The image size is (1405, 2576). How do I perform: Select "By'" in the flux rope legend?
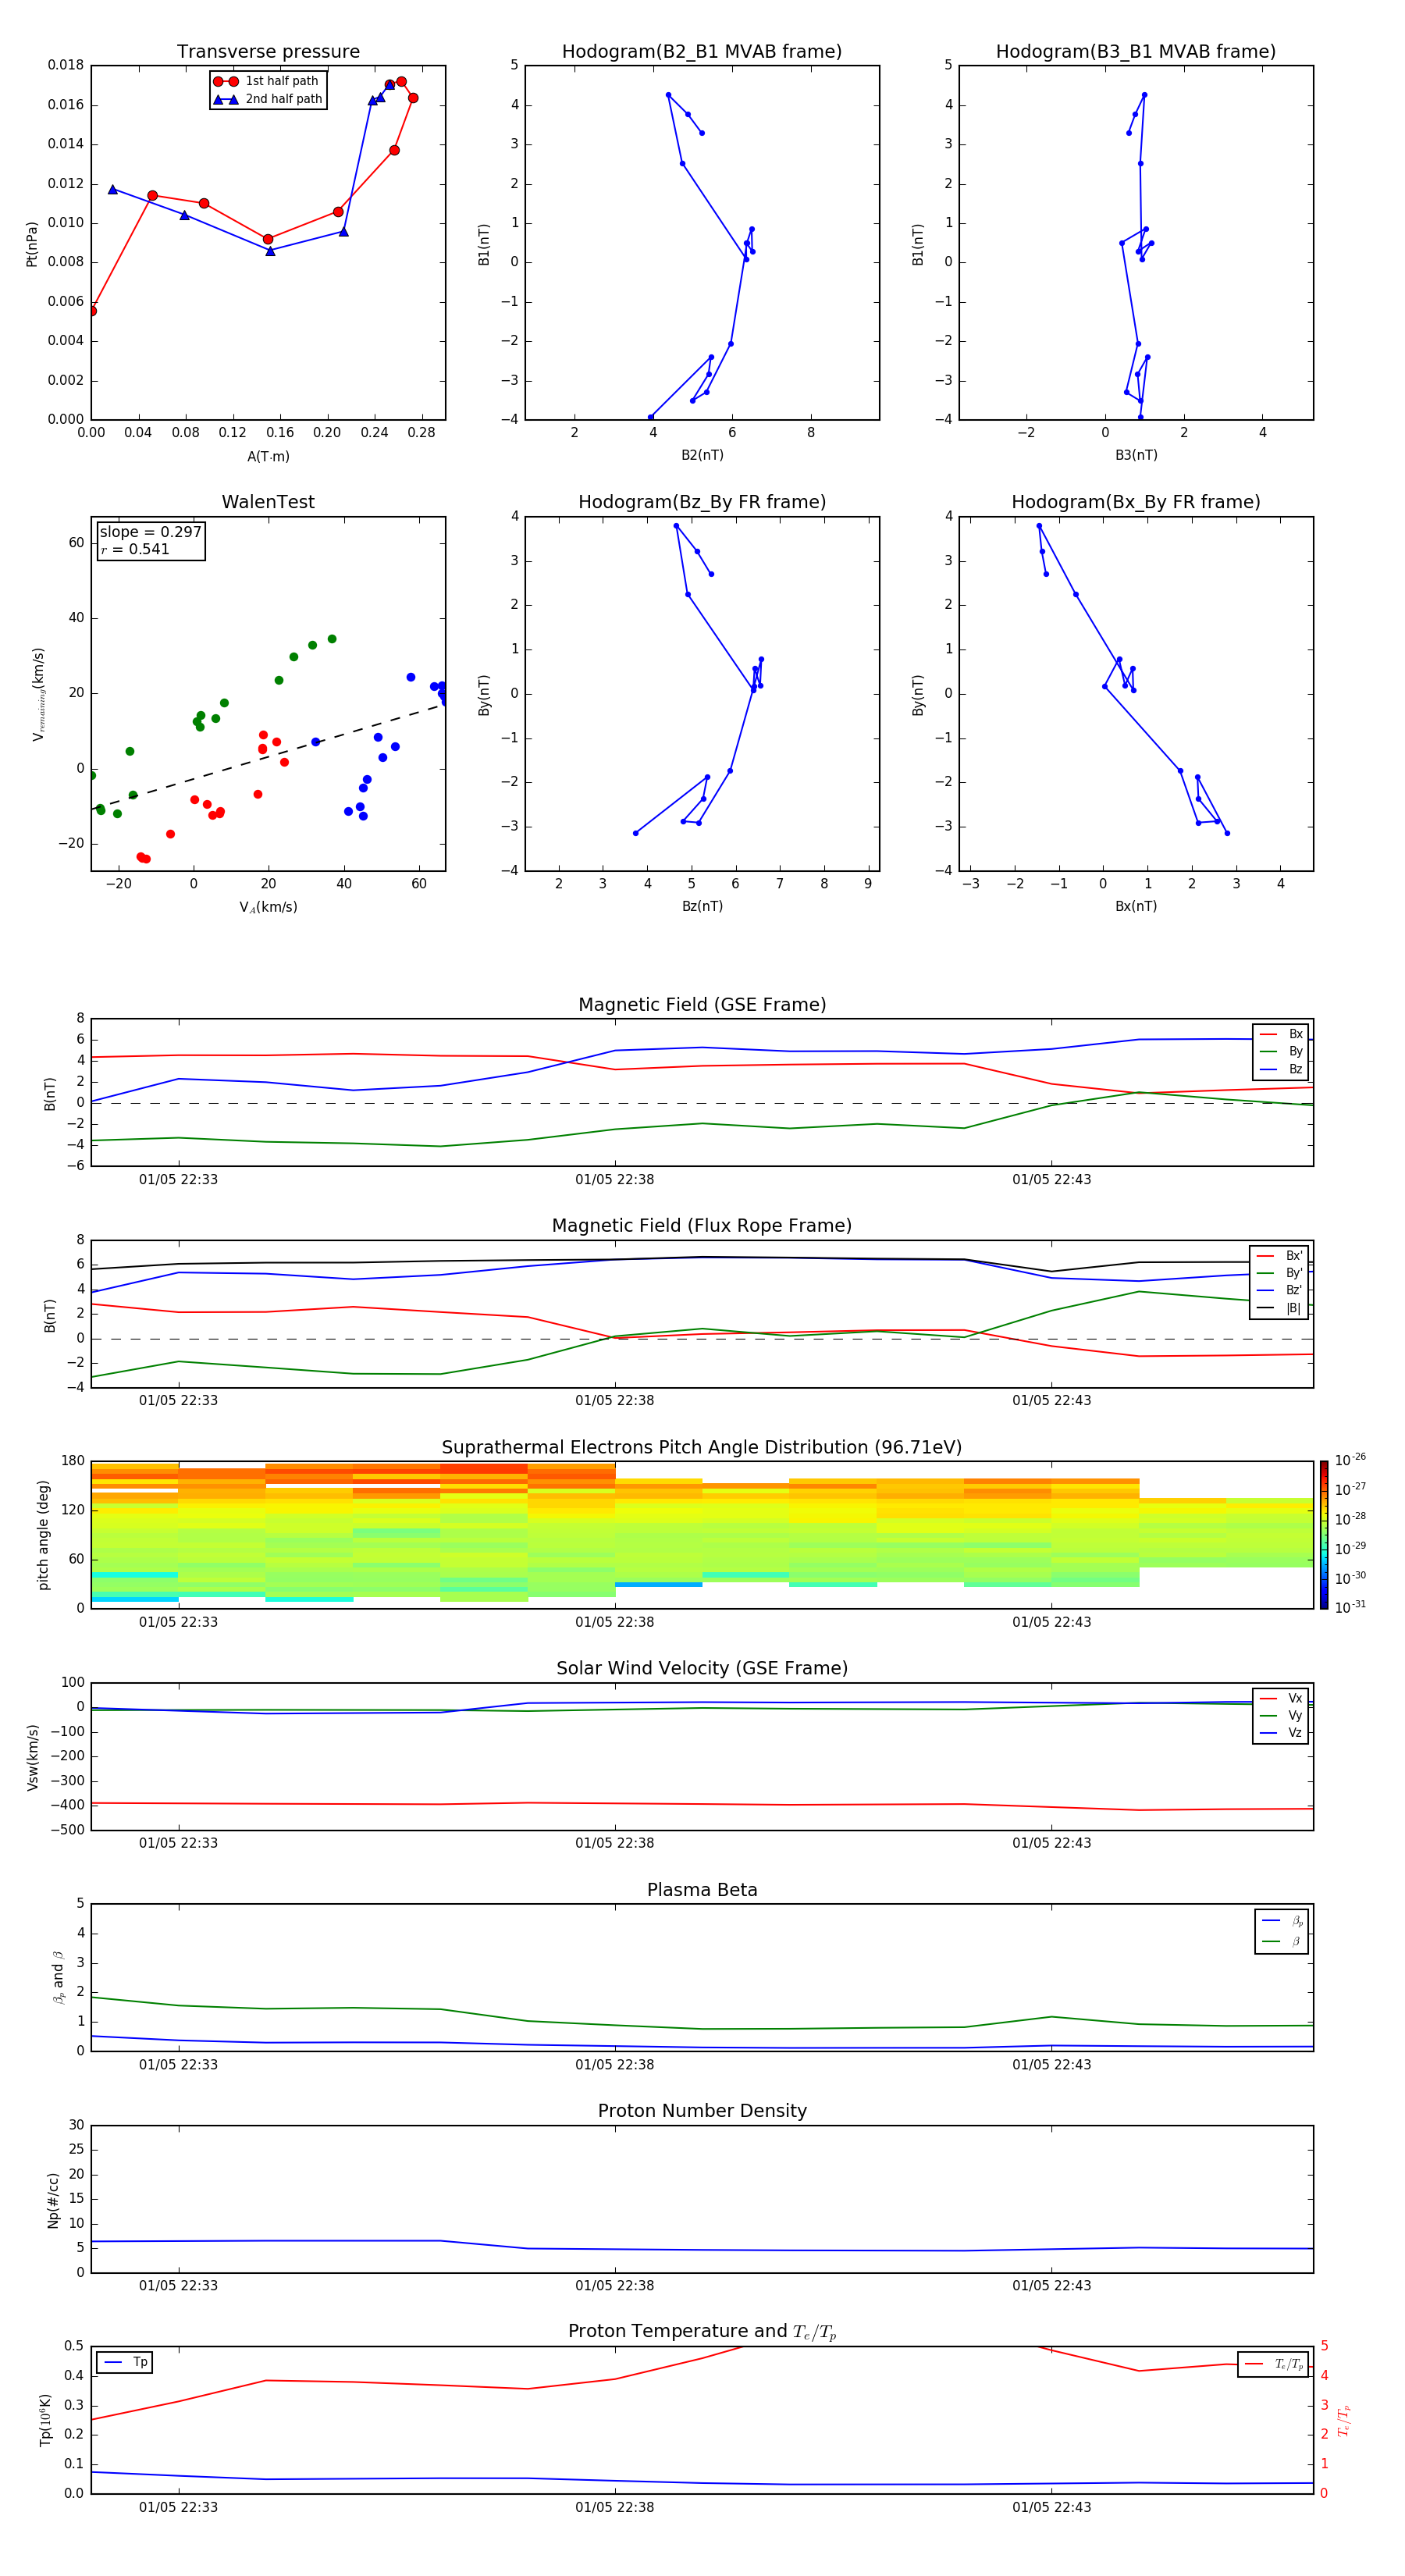point(1280,1273)
